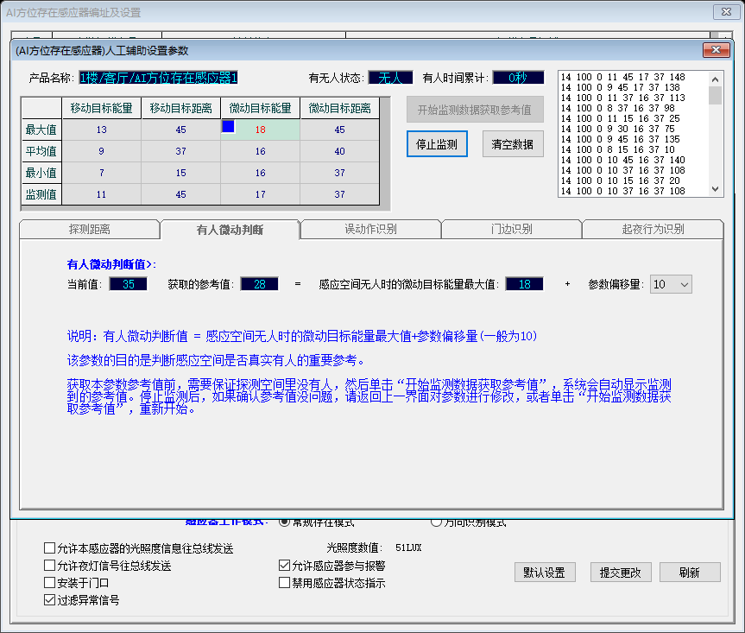
Task: Click the 移动目标能量 column header
Action: coord(102,108)
